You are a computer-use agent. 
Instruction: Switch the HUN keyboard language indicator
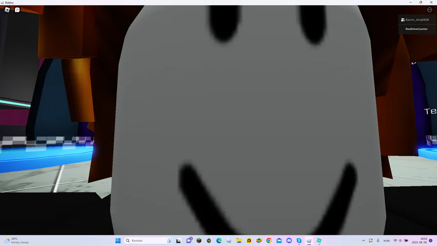387,241
